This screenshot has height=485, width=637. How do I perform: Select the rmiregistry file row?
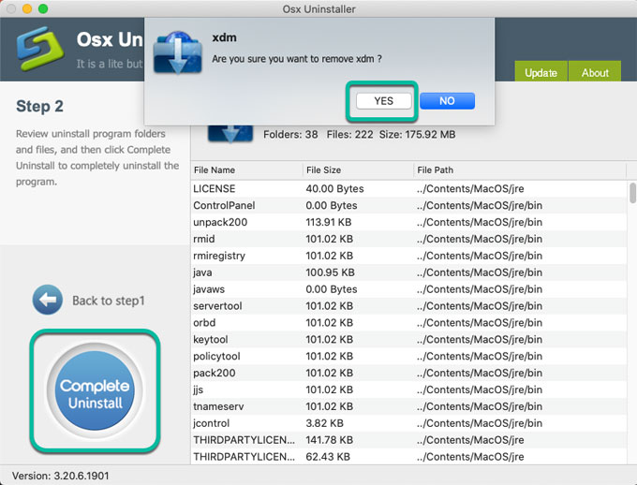click(x=408, y=256)
